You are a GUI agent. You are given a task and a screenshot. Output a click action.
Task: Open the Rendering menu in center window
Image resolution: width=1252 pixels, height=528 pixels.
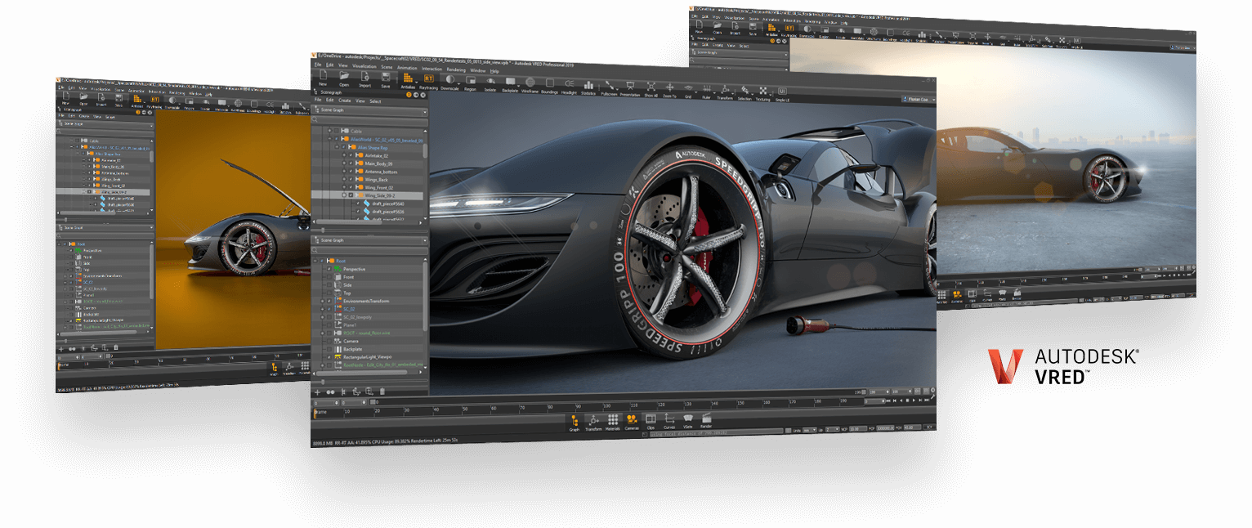tap(456, 69)
